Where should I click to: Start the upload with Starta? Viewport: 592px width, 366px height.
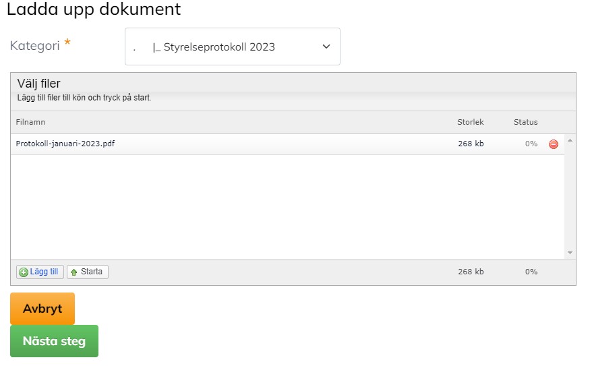pyautogui.click(x=88, y=272)
